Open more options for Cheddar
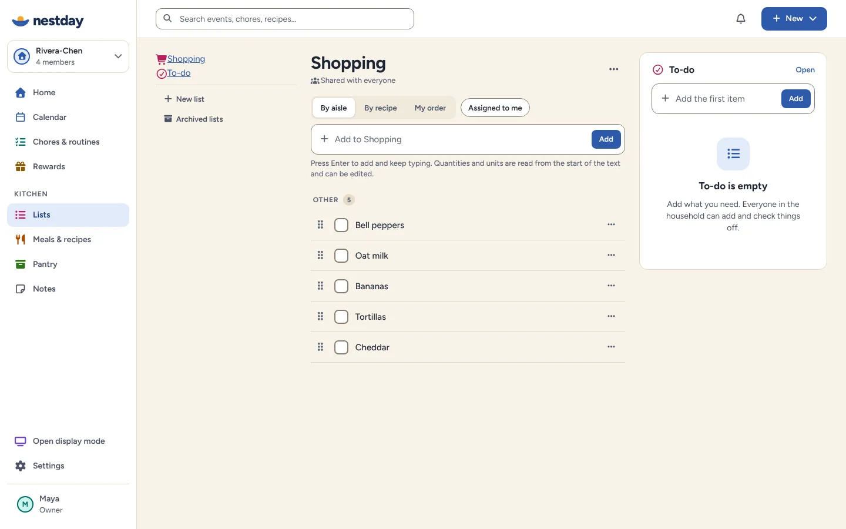 click(x=612, y=347)
